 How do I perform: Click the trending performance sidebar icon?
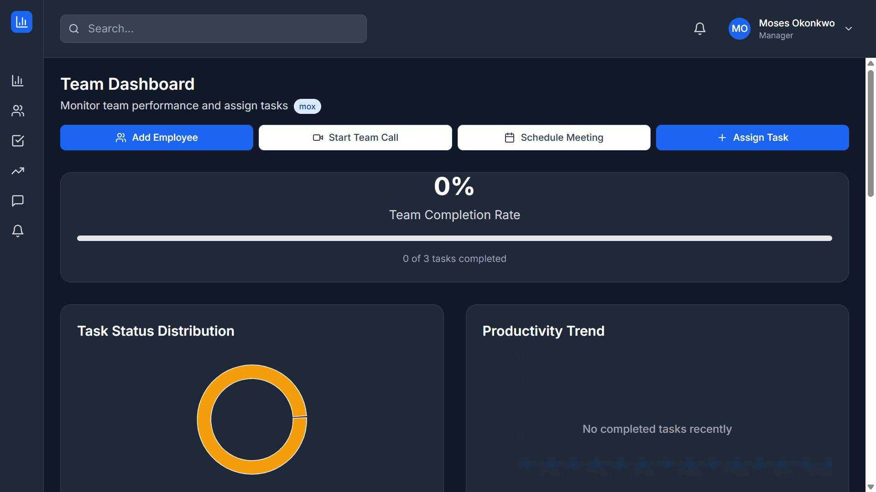pyautogui.click(x=17, y=171)
